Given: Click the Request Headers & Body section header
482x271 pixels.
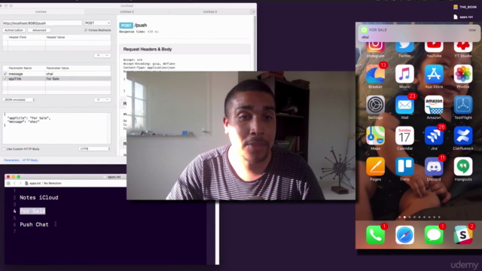Looking at the screenshot, I should [148, 49].
